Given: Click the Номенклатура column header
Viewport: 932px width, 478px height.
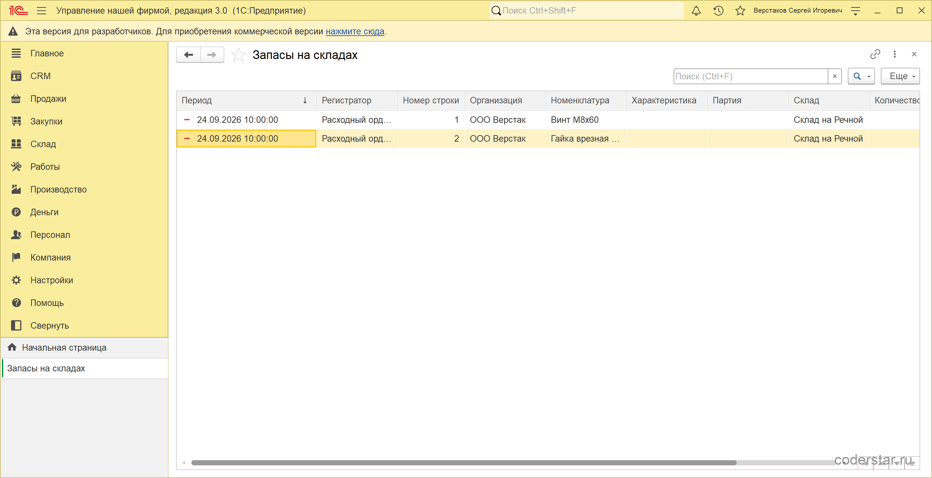Looking at the screenshot, I should click(585, 101).
